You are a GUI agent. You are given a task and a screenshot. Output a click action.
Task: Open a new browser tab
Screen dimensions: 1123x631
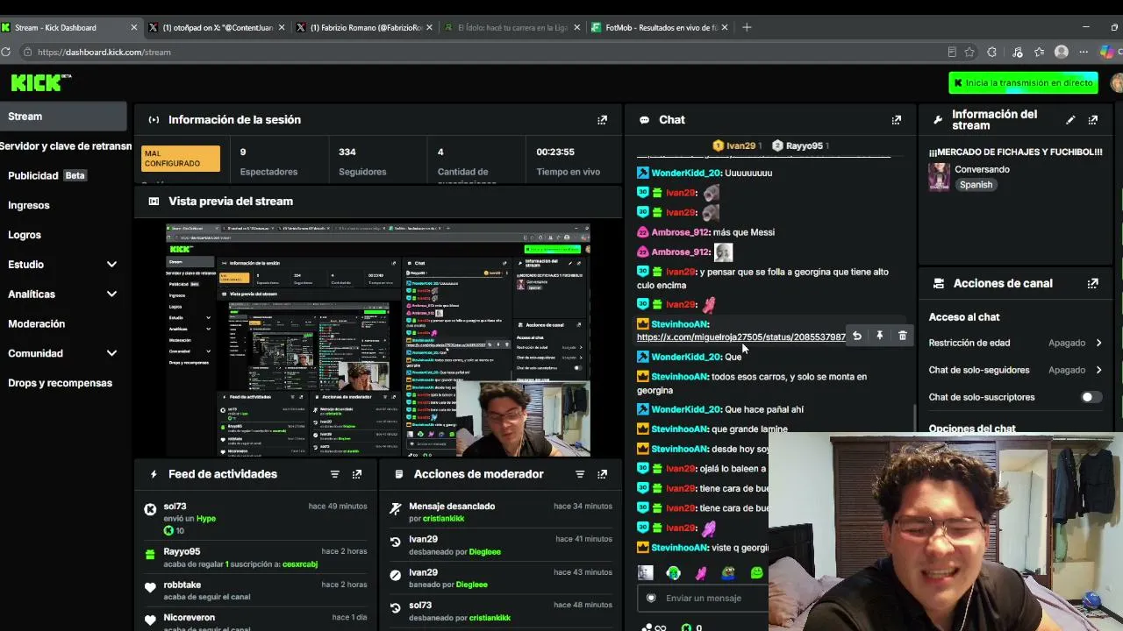747,27
